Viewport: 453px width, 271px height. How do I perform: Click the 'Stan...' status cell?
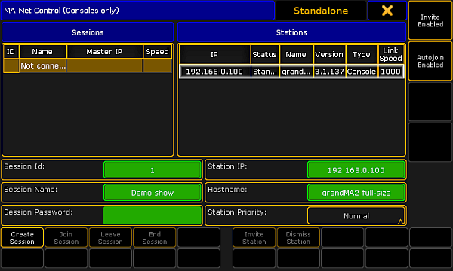click(265, 72)
